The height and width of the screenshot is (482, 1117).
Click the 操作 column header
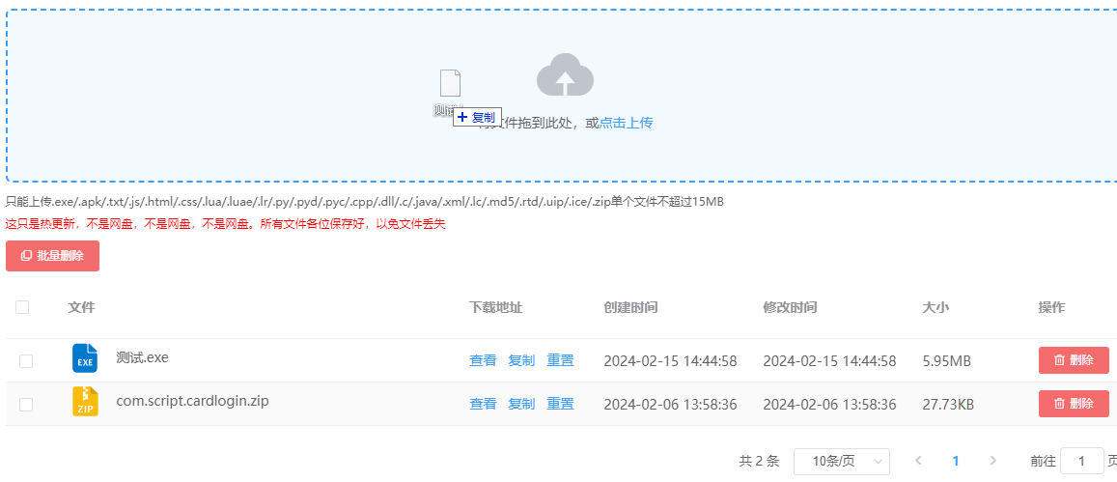1051,307
